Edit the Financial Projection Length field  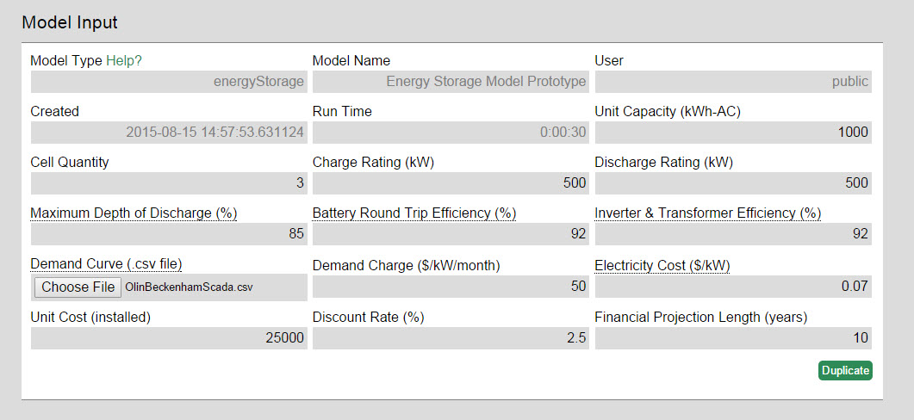pos(733,338)
